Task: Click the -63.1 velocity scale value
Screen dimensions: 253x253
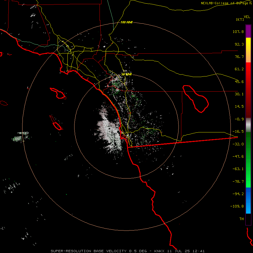Action: pyautogui.click(x=238, y=169)
